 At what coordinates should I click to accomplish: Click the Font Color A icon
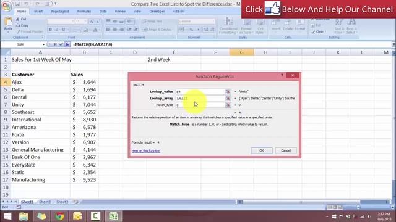[x=95, y=30]
